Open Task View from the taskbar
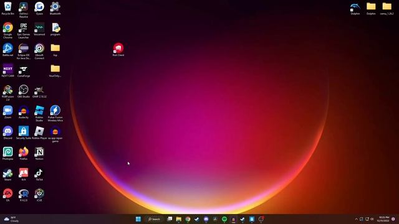Image resolution: width=399 pixels, height=224 pixels. (170, 219)
